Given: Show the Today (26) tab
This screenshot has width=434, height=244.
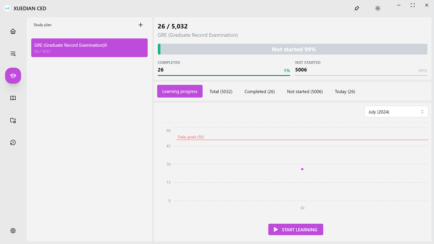Looking at the screenshot, I should click(345, 91).
